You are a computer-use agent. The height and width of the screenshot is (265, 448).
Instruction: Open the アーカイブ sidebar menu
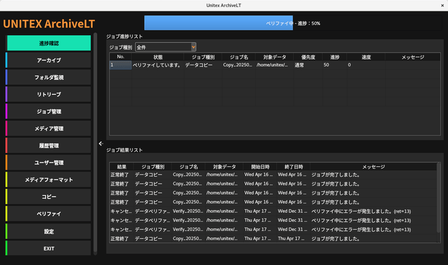tap(49, 60)
